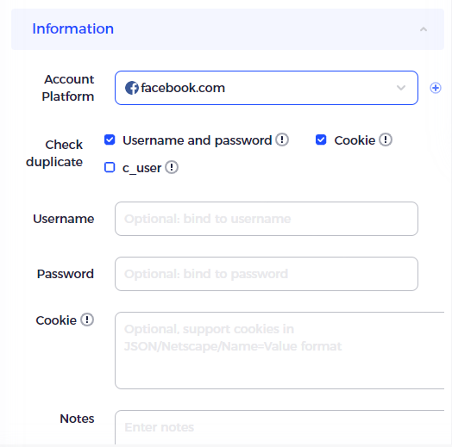Focus the Username input field

pos(267,219)
